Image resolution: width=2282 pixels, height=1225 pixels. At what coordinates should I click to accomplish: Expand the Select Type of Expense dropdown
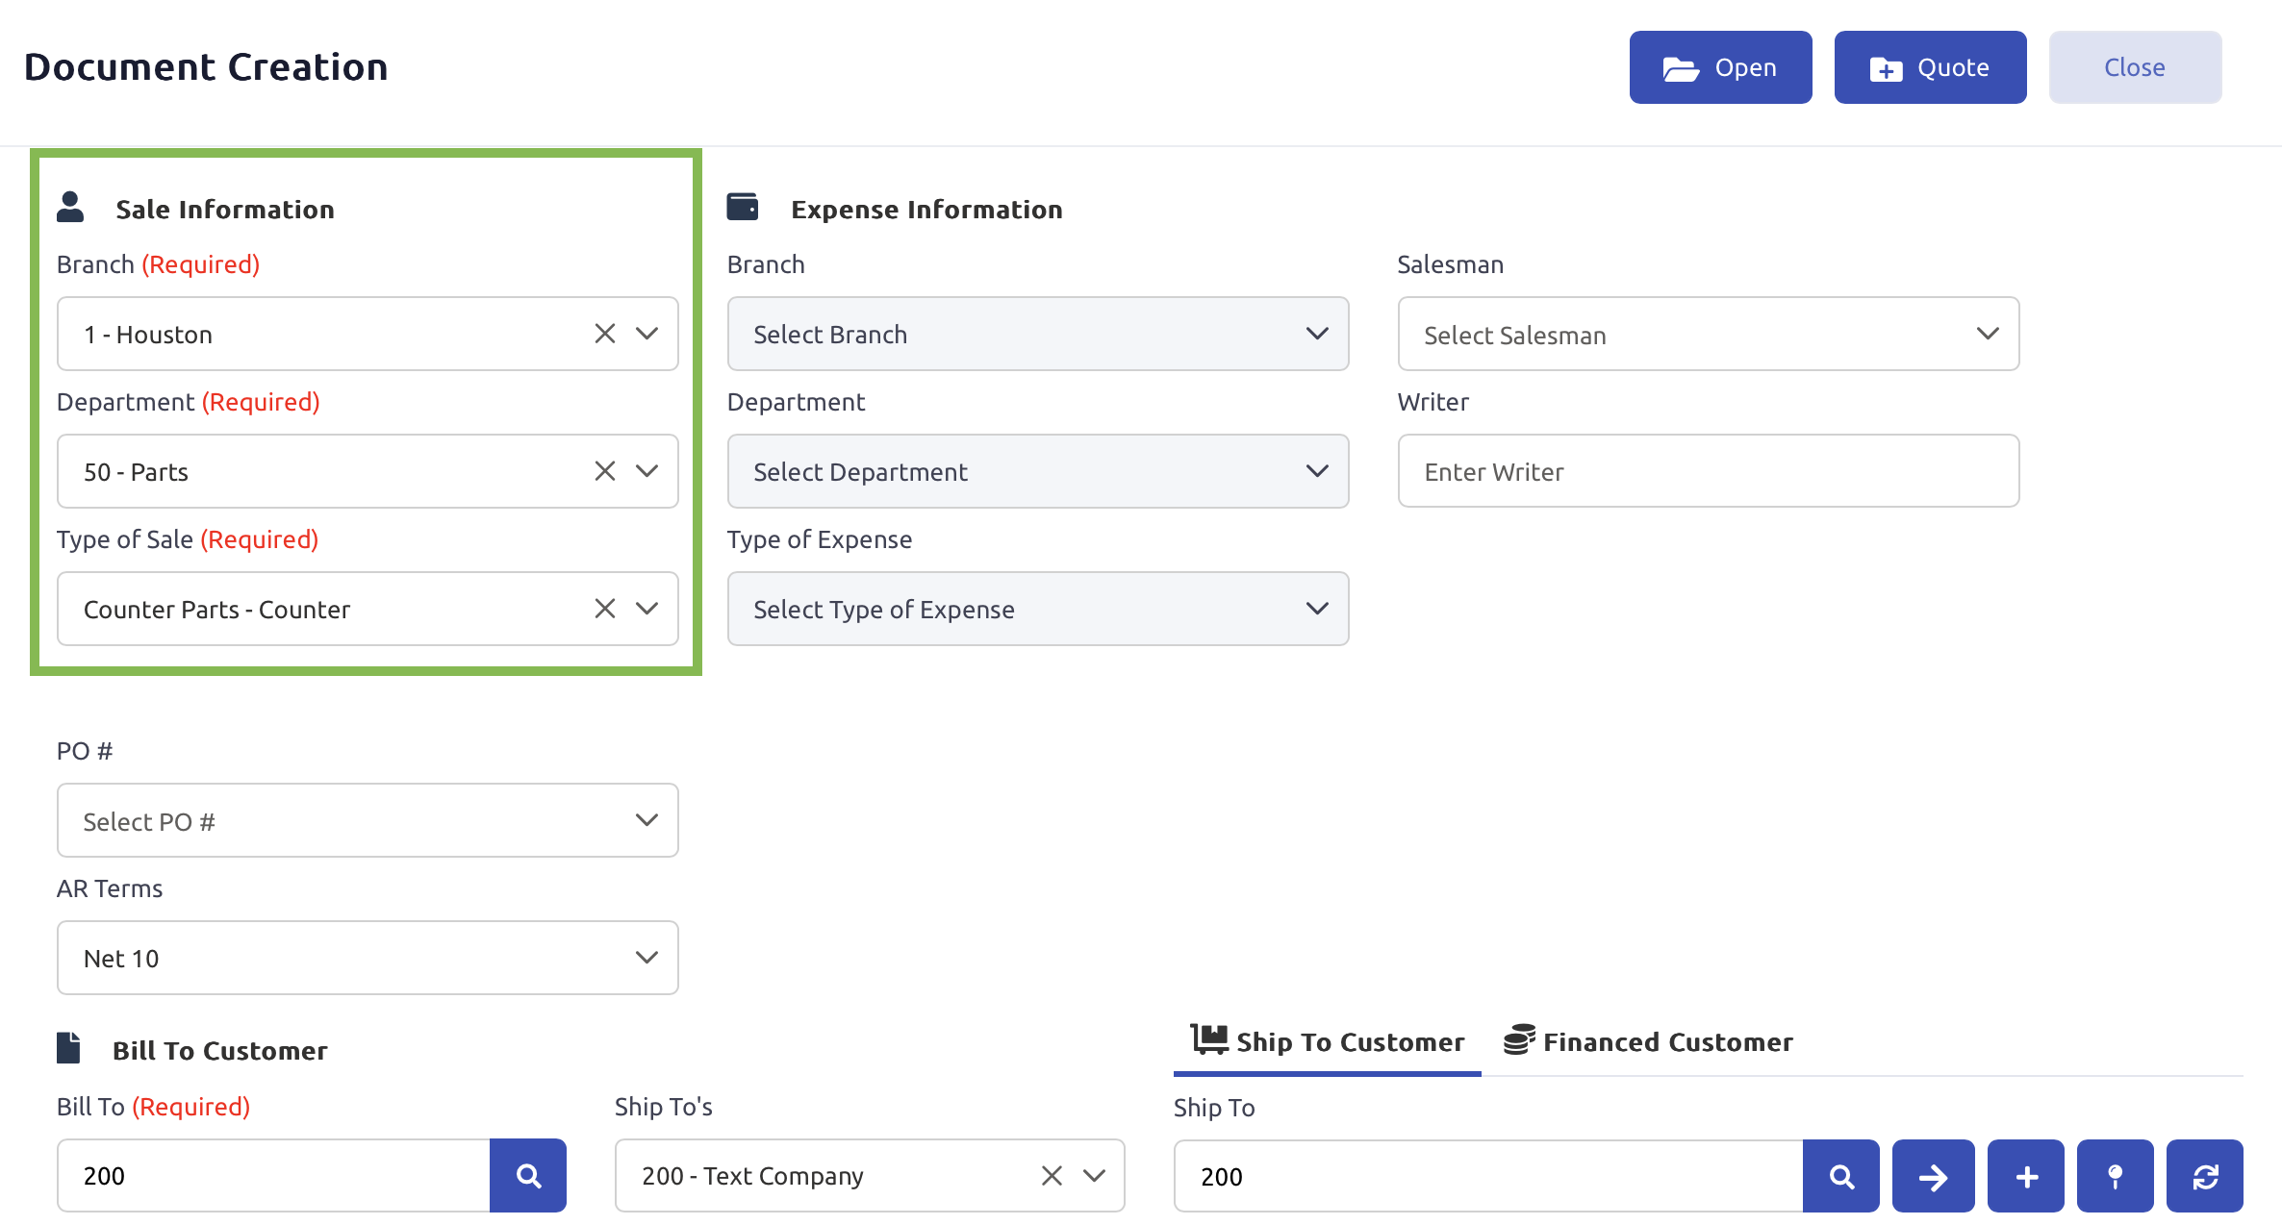click(1037, 609)
